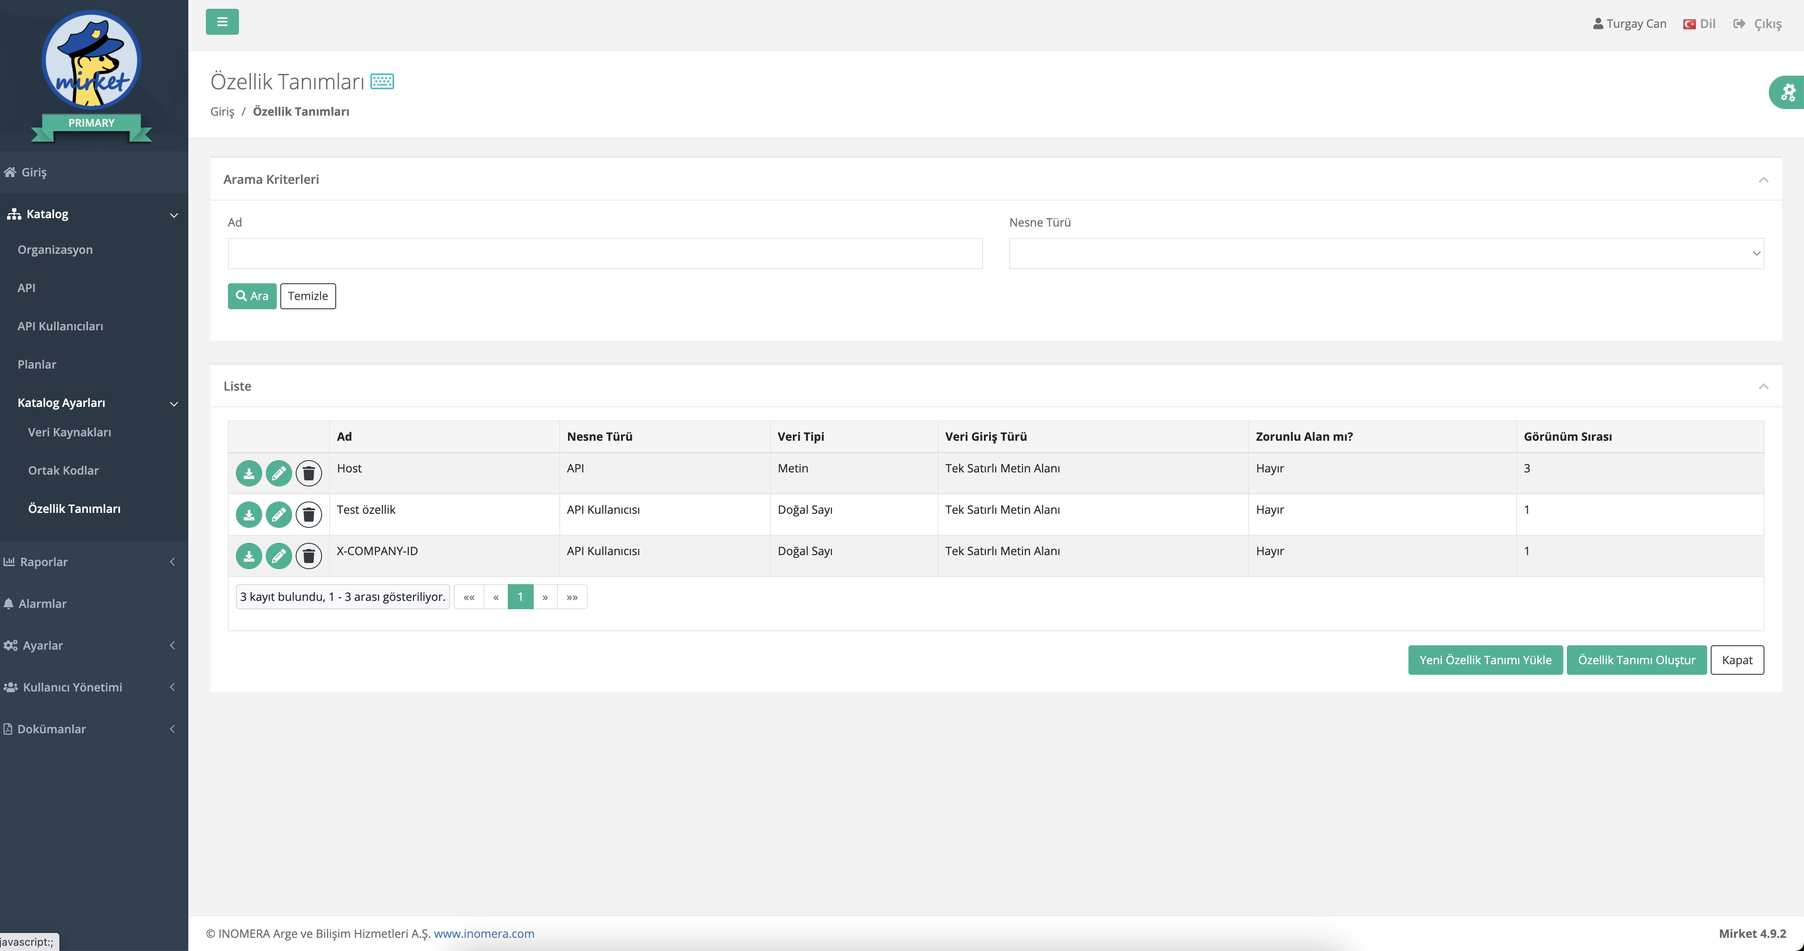Screen dimensions: 1804x951
Task: Click the download icon for X-COMPANY-ID row
Action: [x=248, y=554]
